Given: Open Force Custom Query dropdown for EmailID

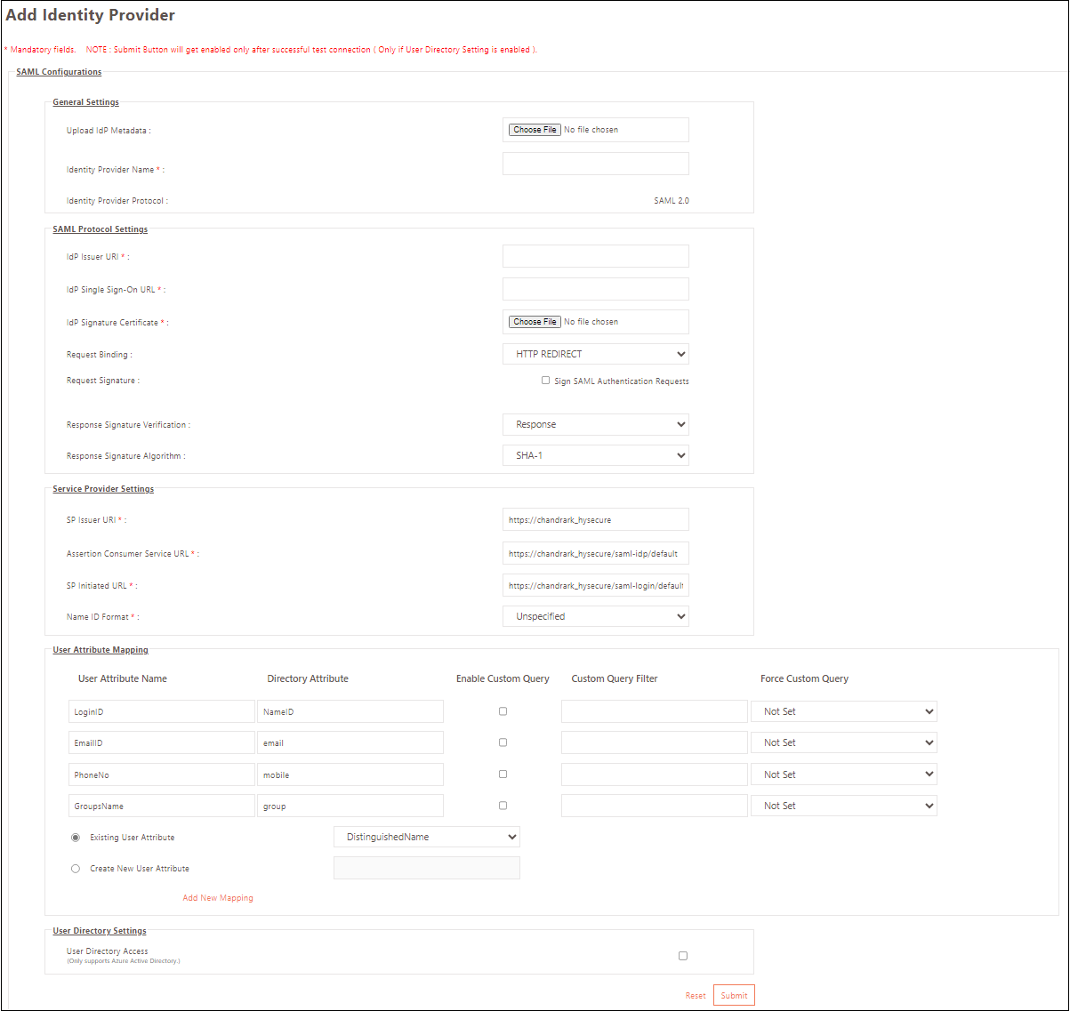Looking at the screenshot, I should point(843,742).
